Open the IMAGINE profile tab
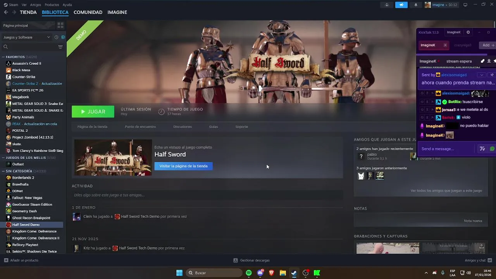 [117, 12]
